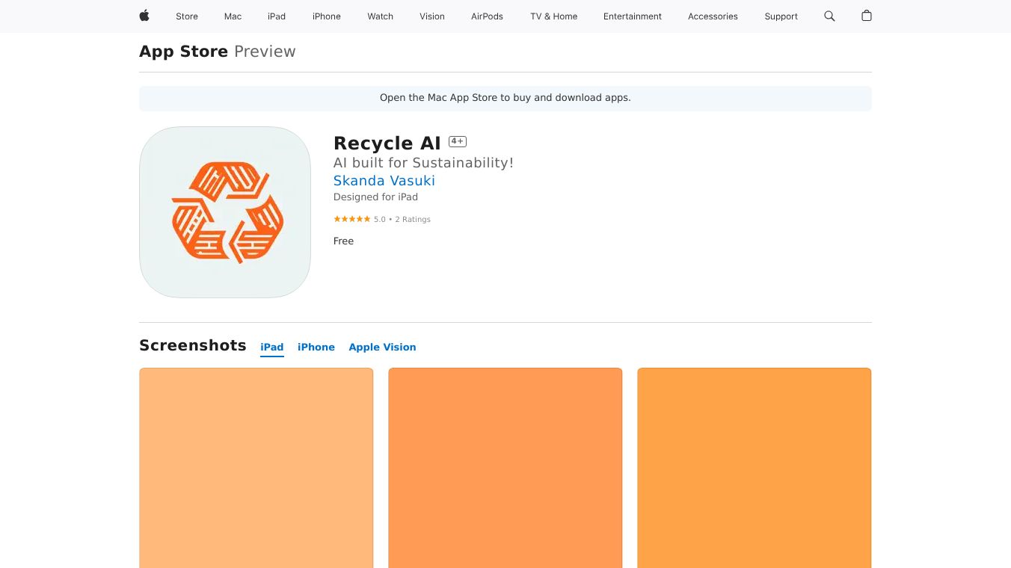The height and width of the screenshot is (568, 1011).
Task: Click the App Store heading link
Action: (183, 52)
